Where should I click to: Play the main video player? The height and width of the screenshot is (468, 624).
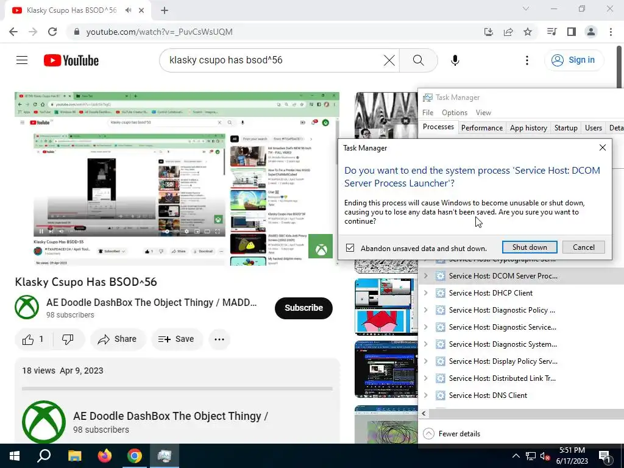click(x=177, y=179)
